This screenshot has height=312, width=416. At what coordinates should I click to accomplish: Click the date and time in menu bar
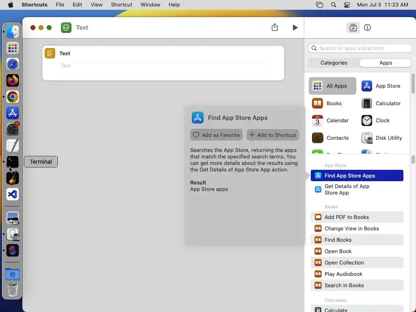tap(382, 5)
